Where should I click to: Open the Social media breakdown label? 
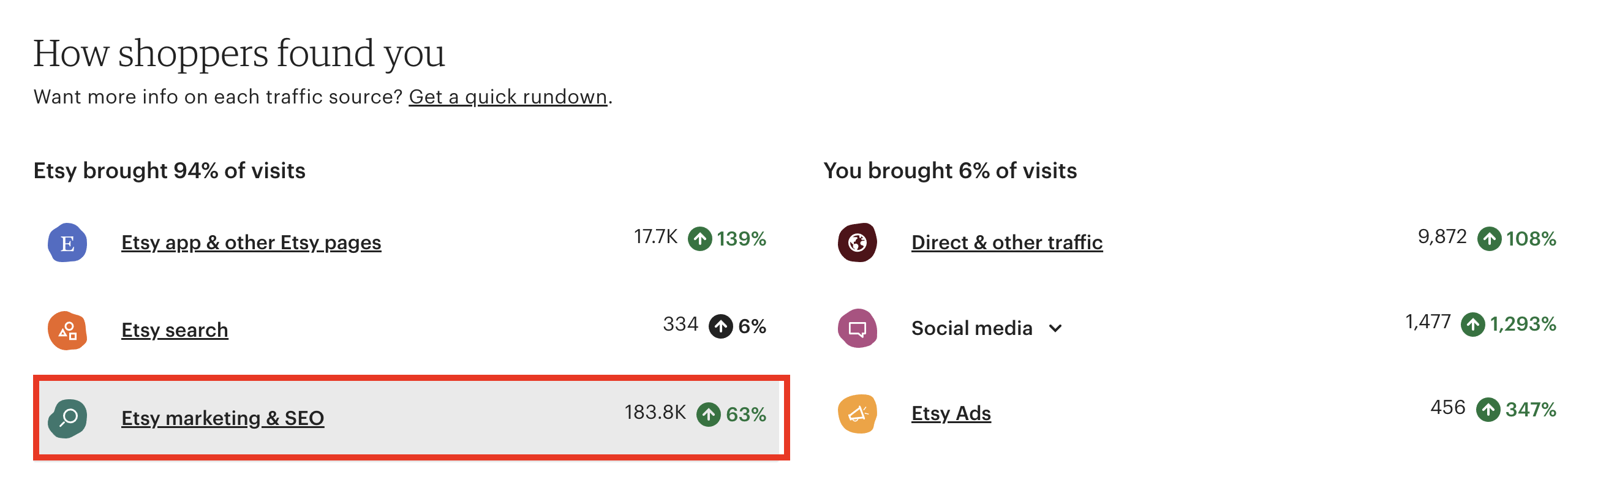click(x=971, y=328)
